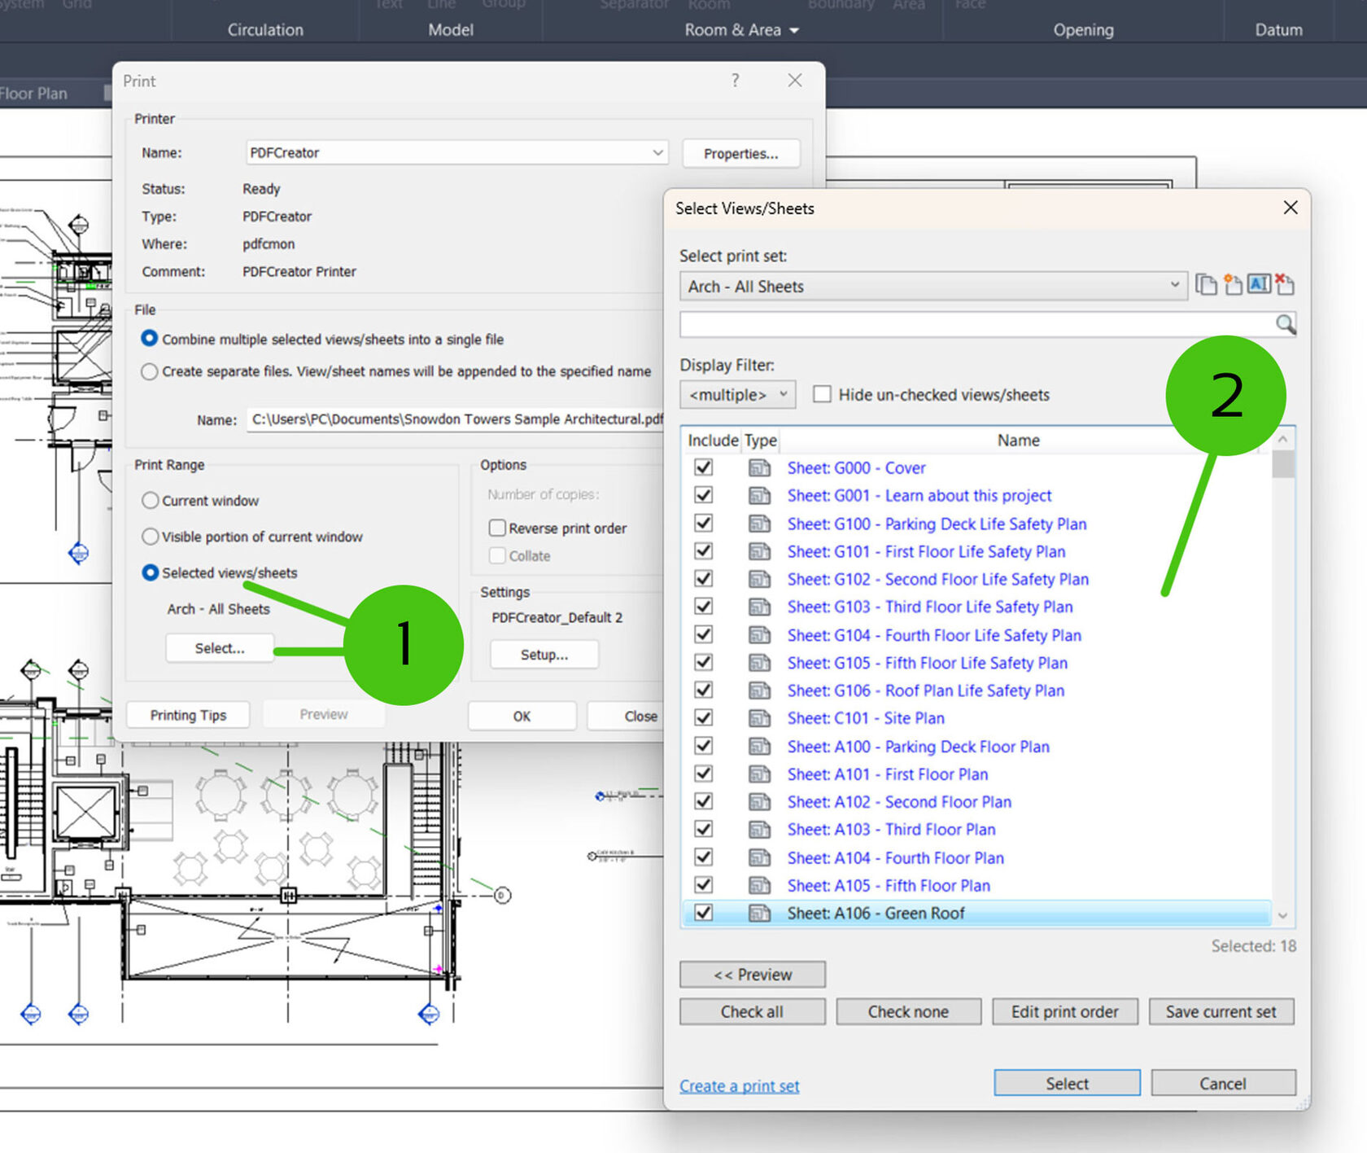
Task: Click the magnifier search icon
Action: 1285,324
